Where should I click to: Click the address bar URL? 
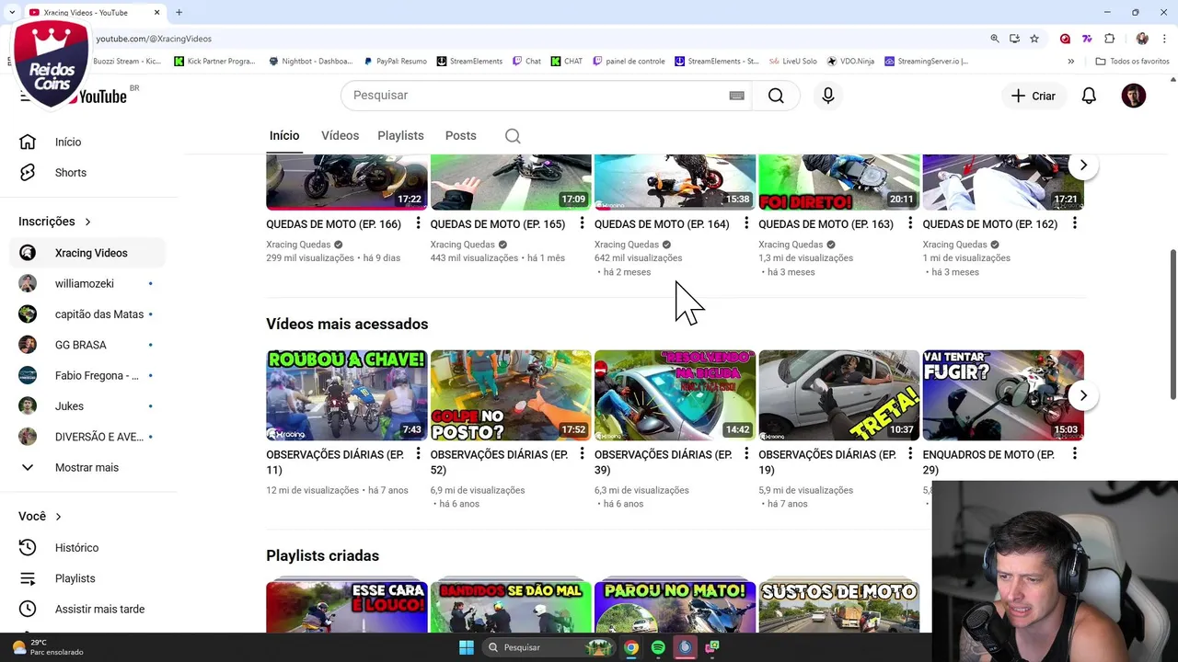154,39
